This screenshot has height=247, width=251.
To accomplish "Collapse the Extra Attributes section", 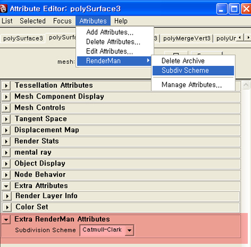I will click(x=6, y=186).
